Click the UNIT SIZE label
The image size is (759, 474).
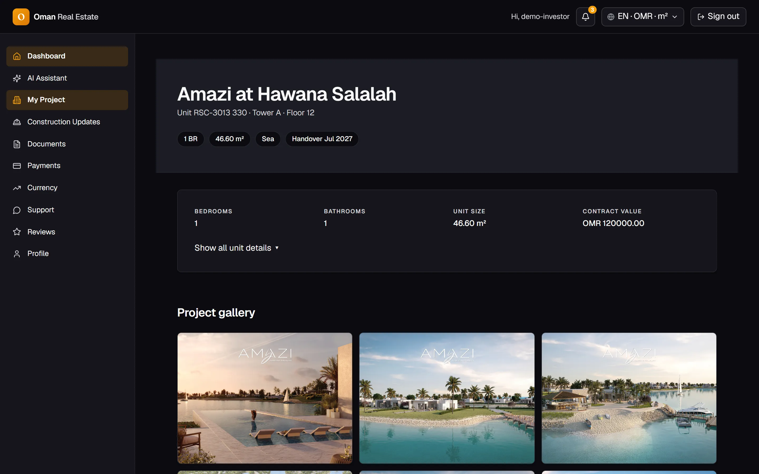click(469, 211)
